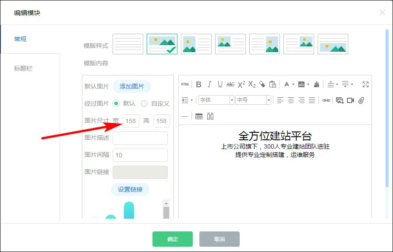Select the 自定义 radio option
Screen dimensions: 393x252
tap(144, 104)
